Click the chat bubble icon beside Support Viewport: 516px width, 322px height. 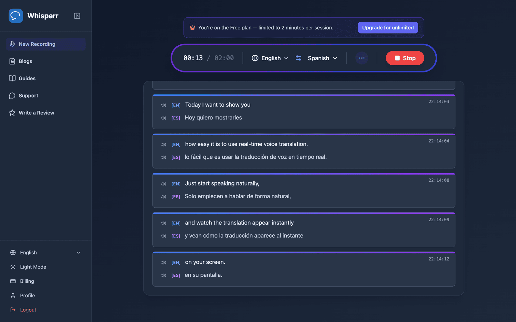click(x=12, y=96)
